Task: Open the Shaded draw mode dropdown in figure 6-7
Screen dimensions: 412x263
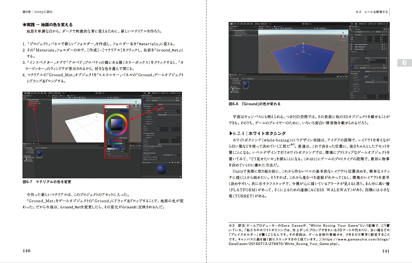Action: tap(58, 98)
